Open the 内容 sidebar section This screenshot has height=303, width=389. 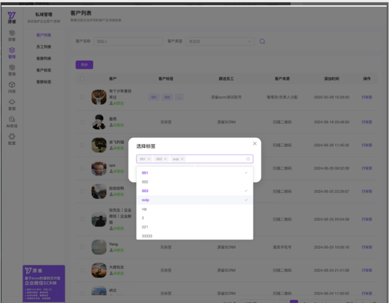pos(12,87)
